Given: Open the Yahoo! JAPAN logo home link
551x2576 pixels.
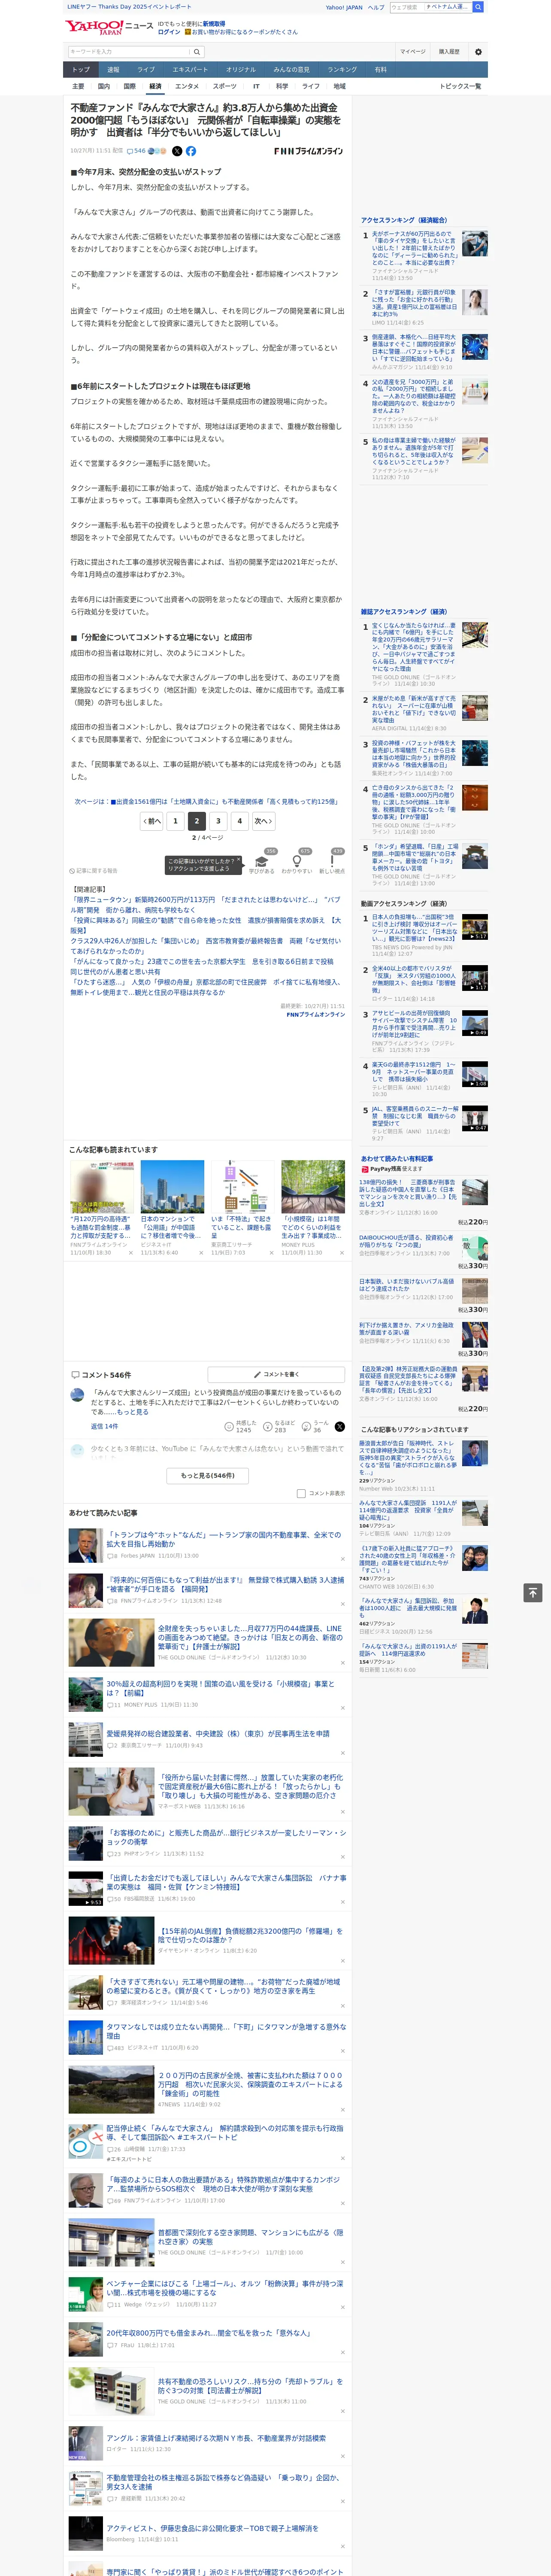Looking at the screenshot, I should pos(94,27).
